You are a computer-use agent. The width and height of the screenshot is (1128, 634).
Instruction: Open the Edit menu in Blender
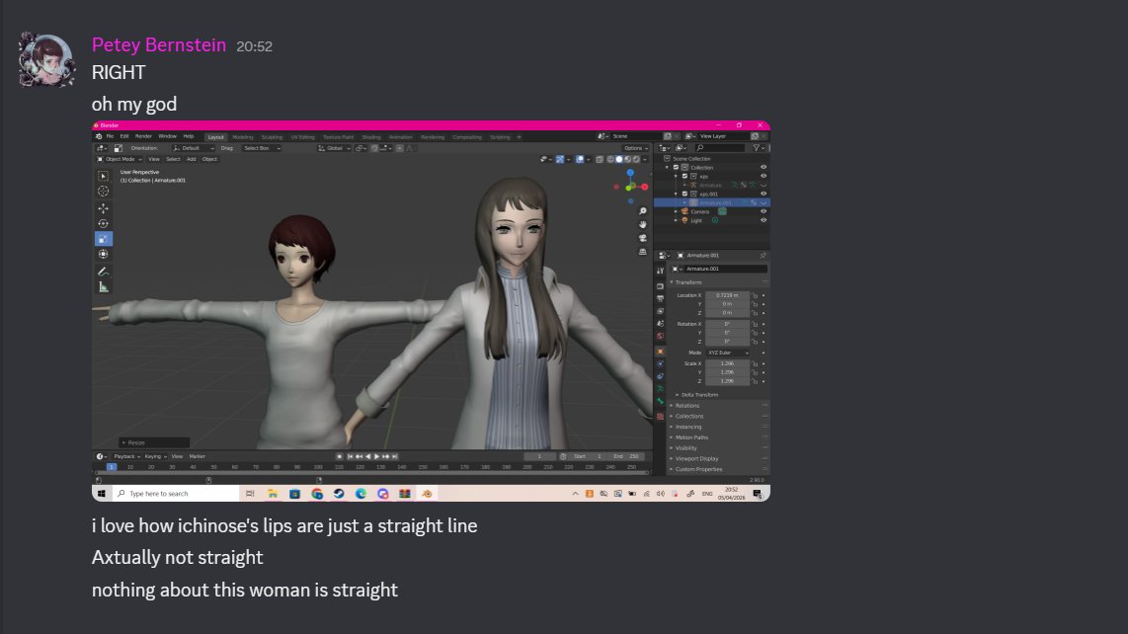(124, 136)
